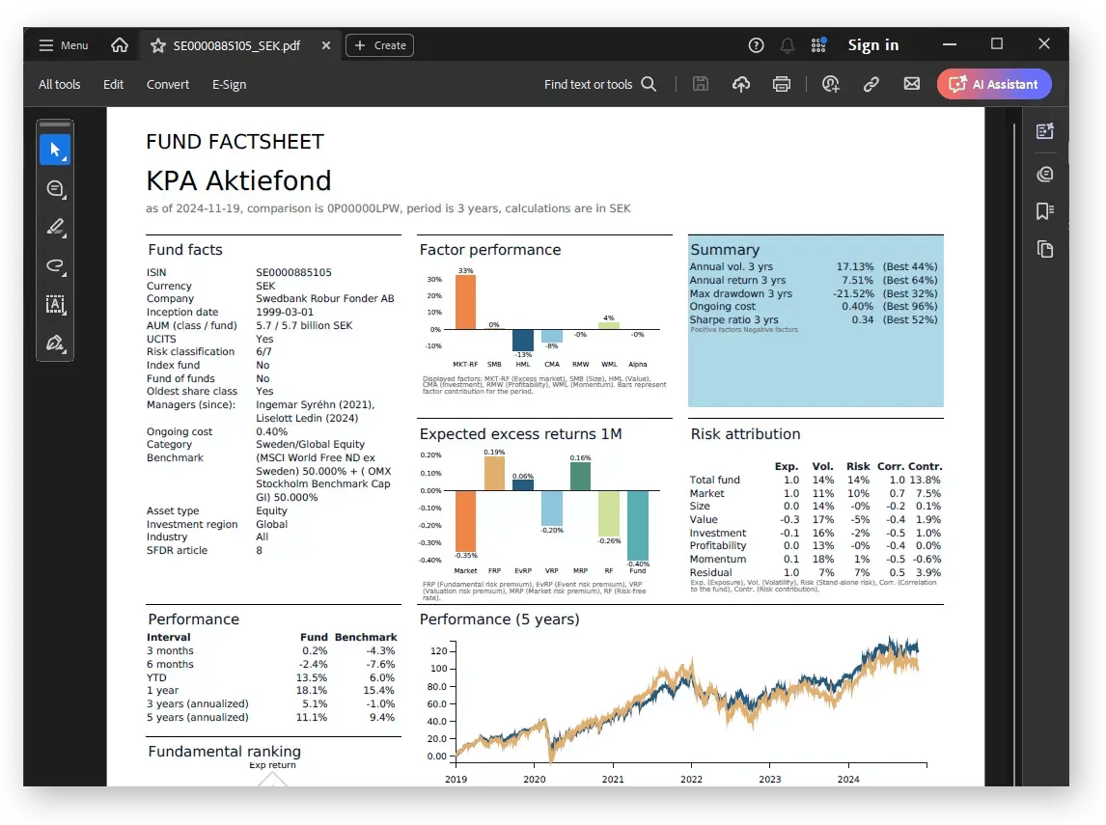Select the Add comment tool
The image size is (1106, 825).
[55, 189]
